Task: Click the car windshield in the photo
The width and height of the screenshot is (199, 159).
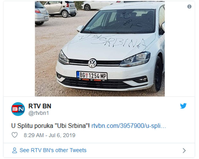Action: pos(119,21)
